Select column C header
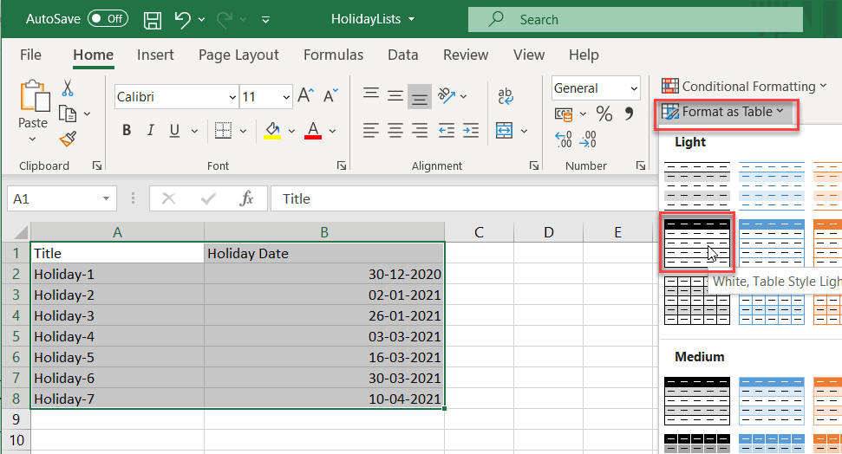This screenshot has width=842, height=454. [x=479, y=232]
